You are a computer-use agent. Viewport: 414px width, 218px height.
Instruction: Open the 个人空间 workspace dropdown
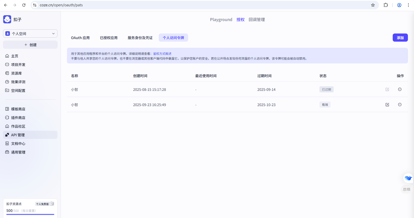point(30,33)
